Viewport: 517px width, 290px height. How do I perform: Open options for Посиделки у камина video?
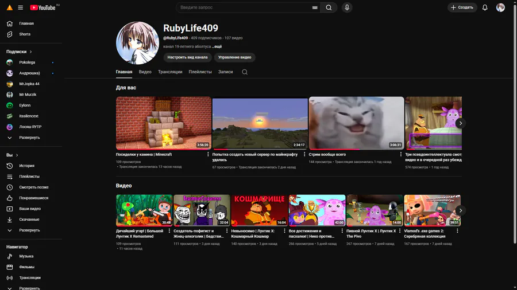coord(208,154)
